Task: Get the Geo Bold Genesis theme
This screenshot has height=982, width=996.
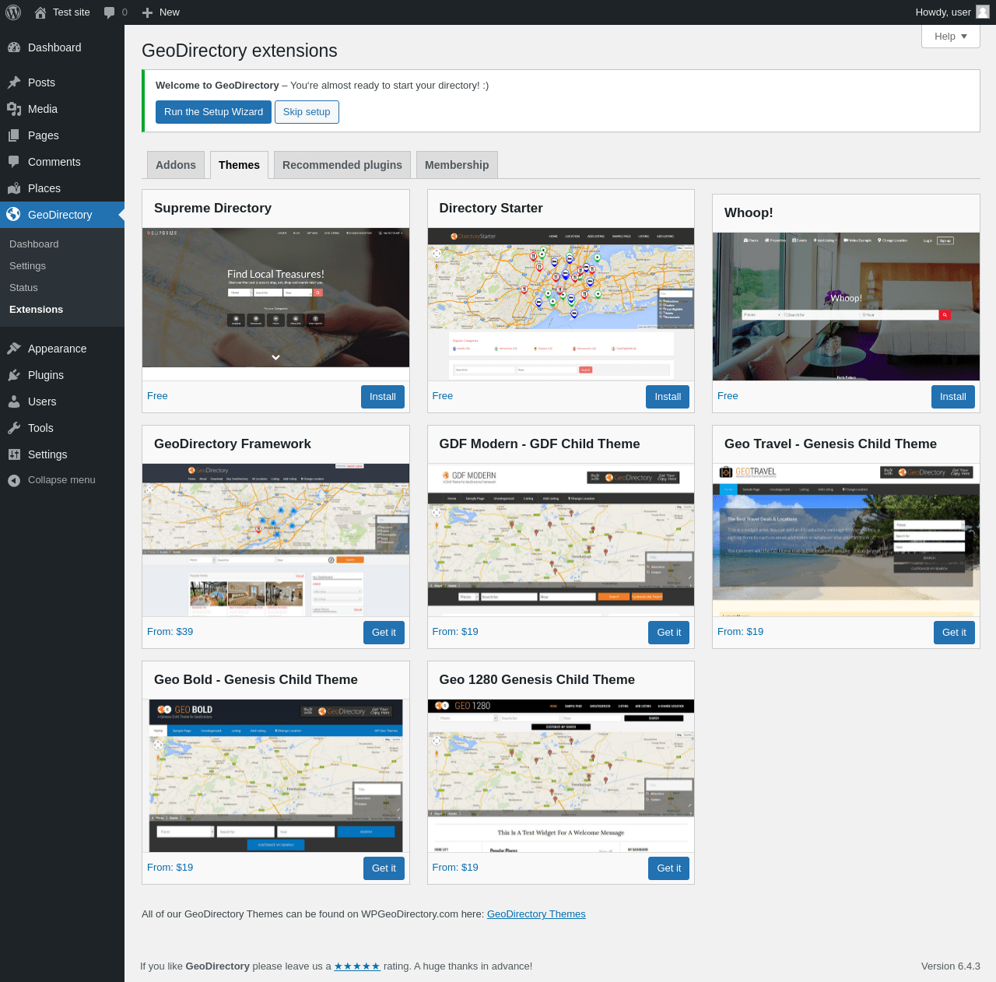Action: point(384,868)
